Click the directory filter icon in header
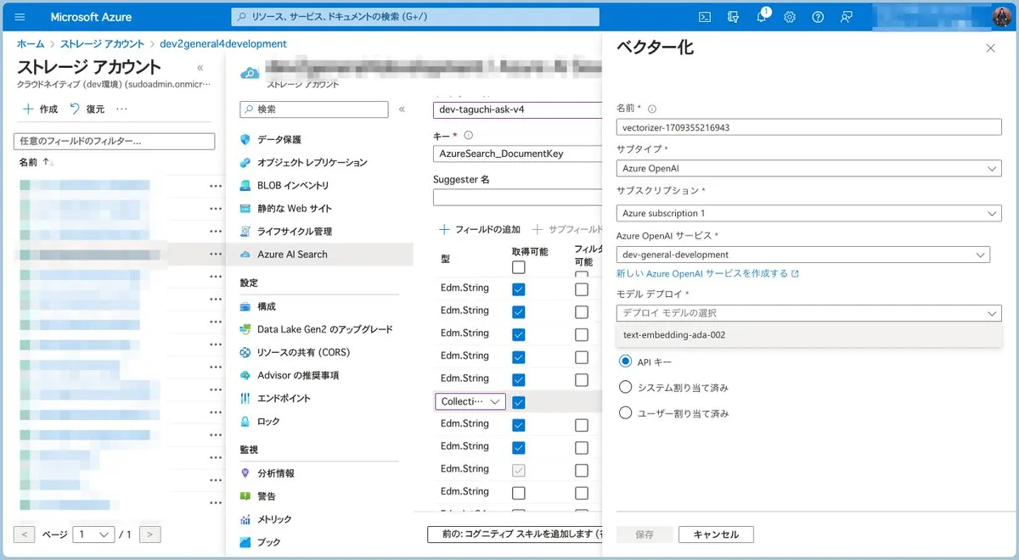This screenshot has height=560, width=1019. (734, 17)
